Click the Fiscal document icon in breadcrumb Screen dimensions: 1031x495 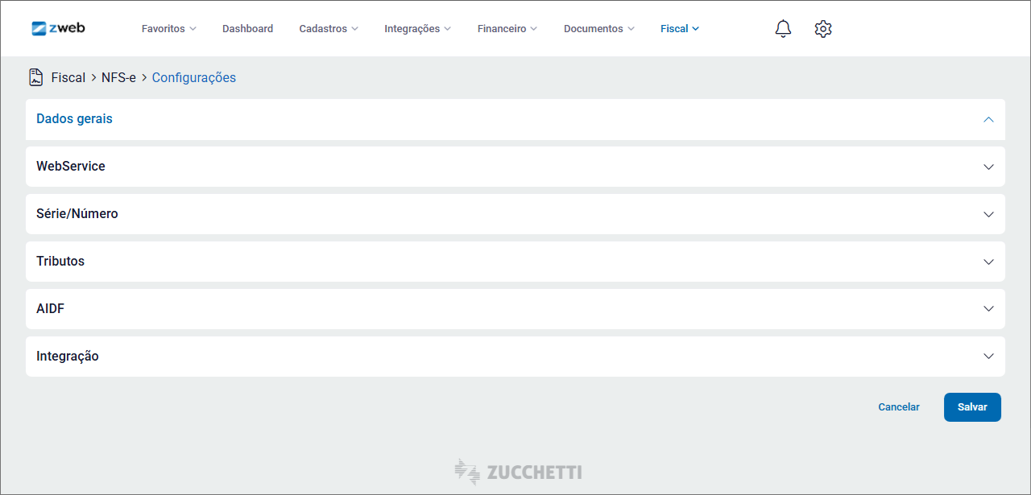36,77
